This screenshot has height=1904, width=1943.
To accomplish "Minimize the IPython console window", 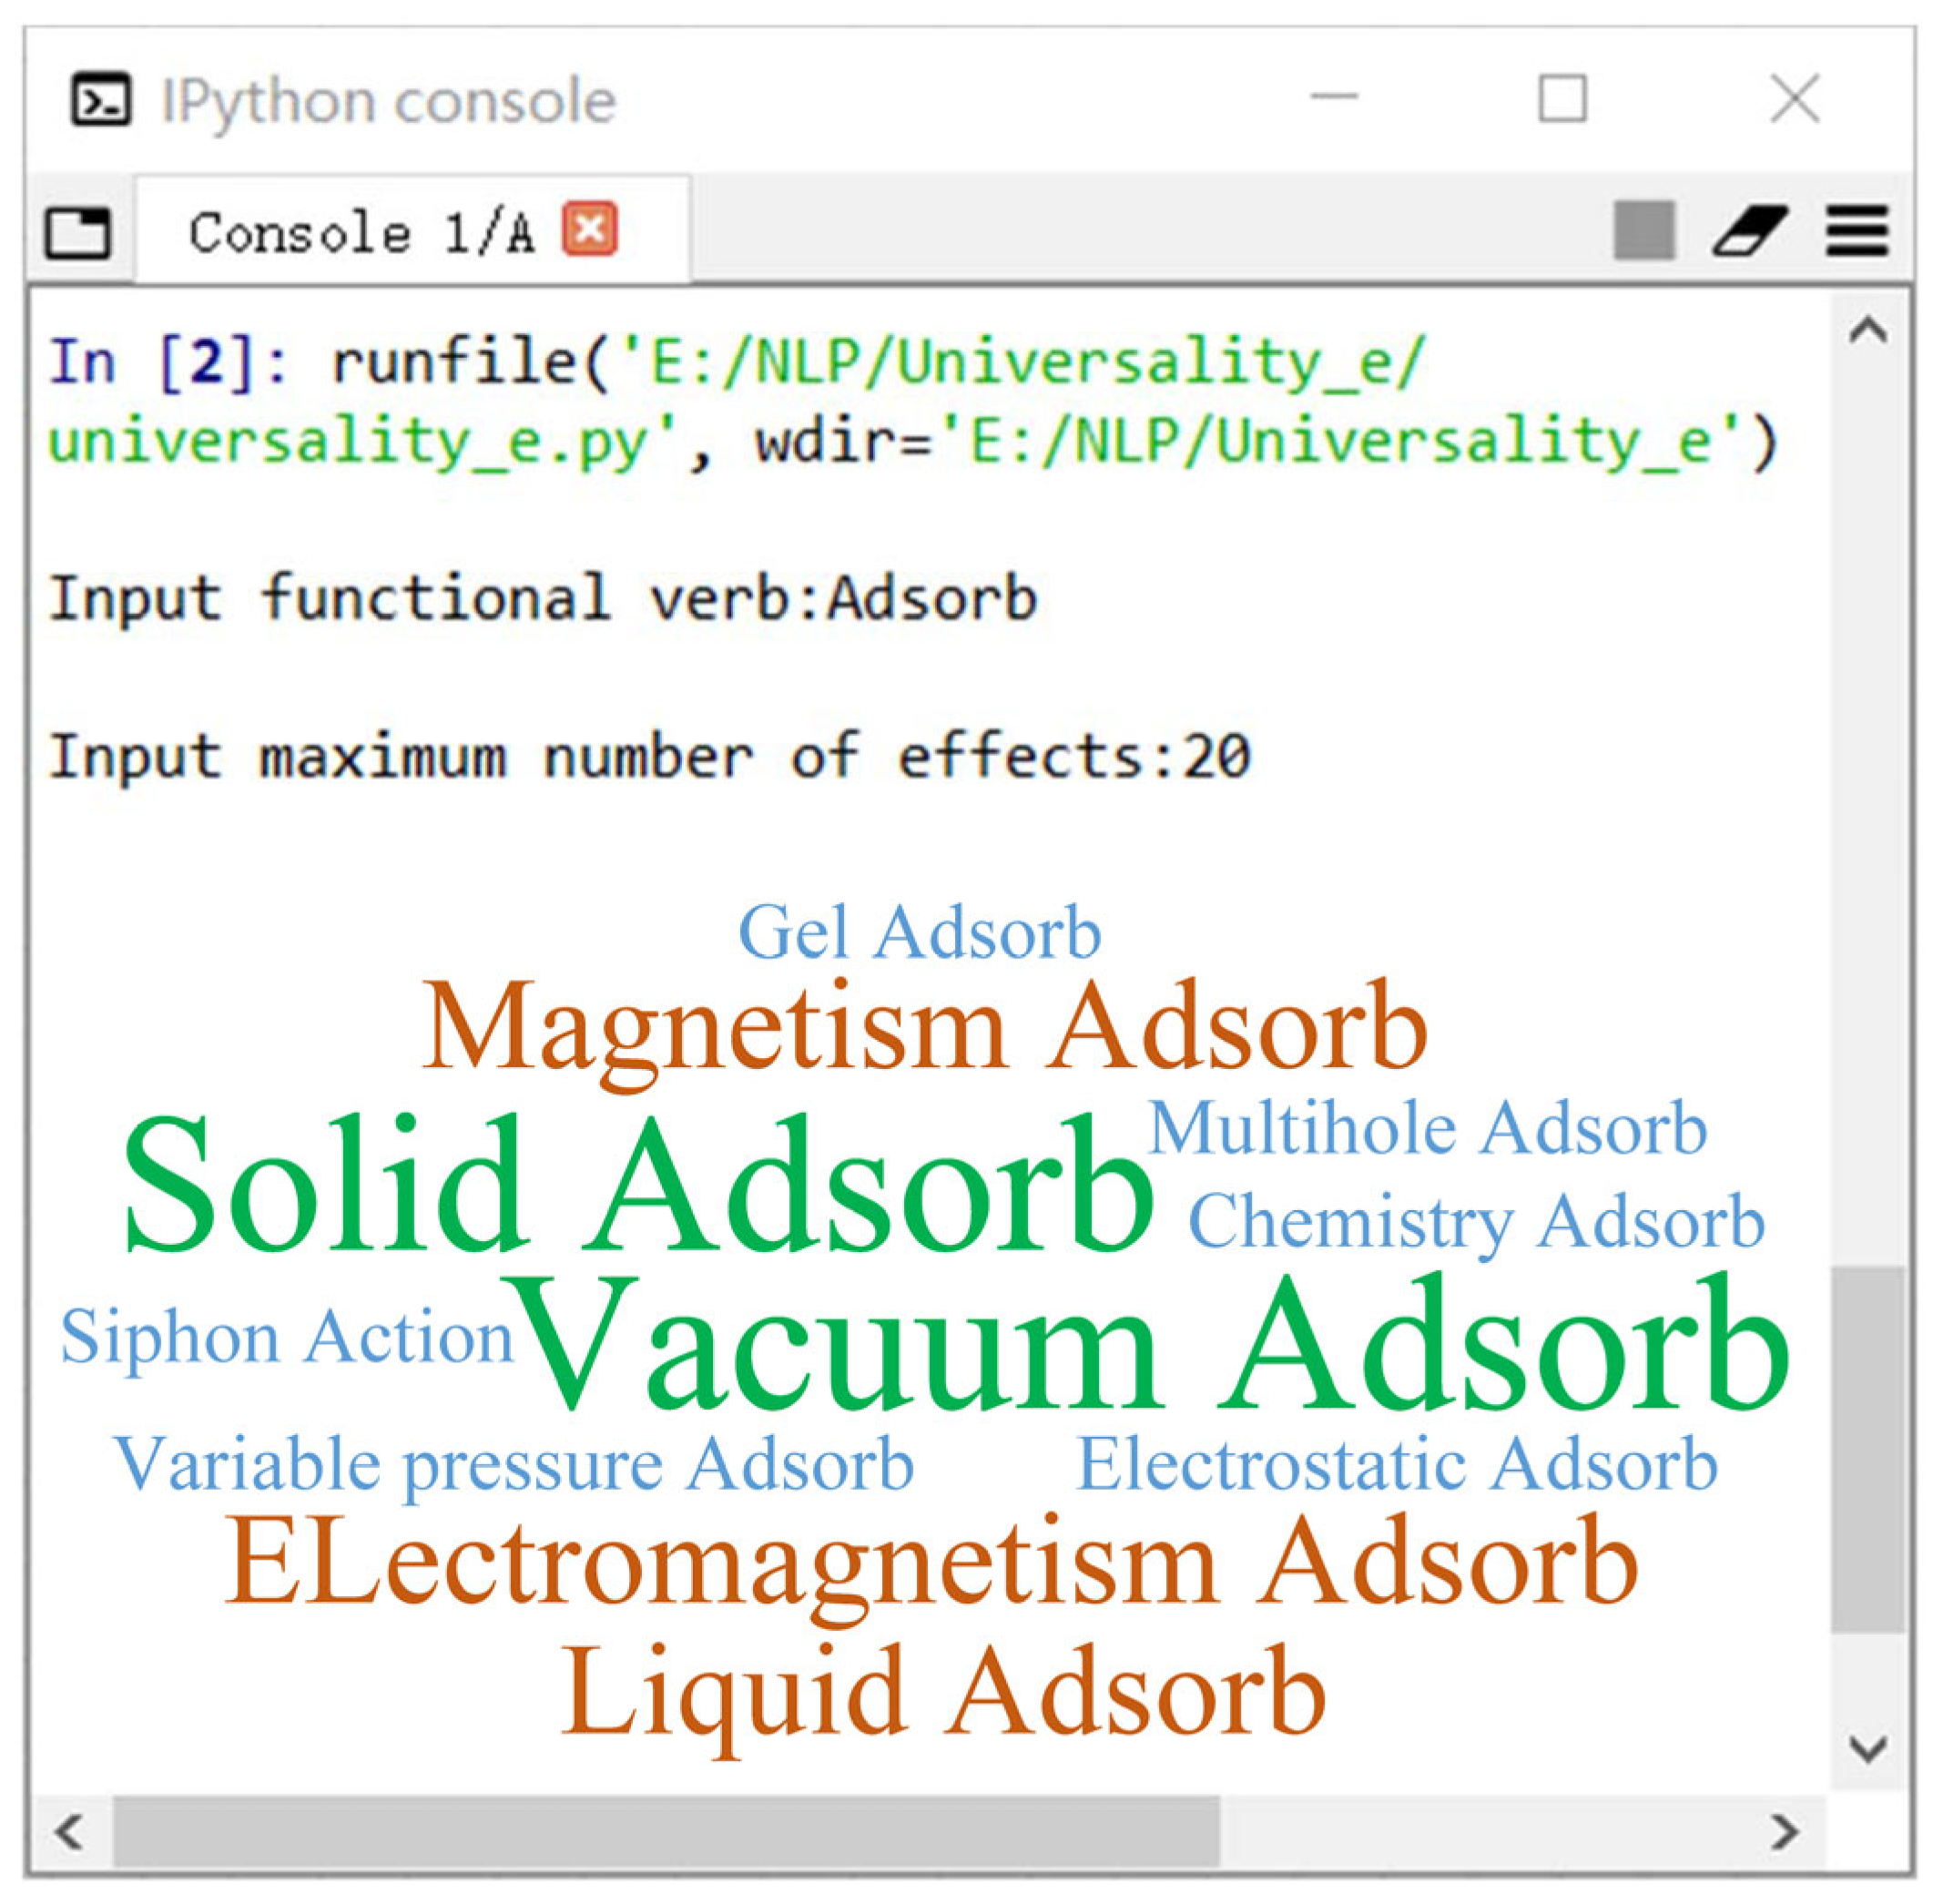I will point(1334,98).
